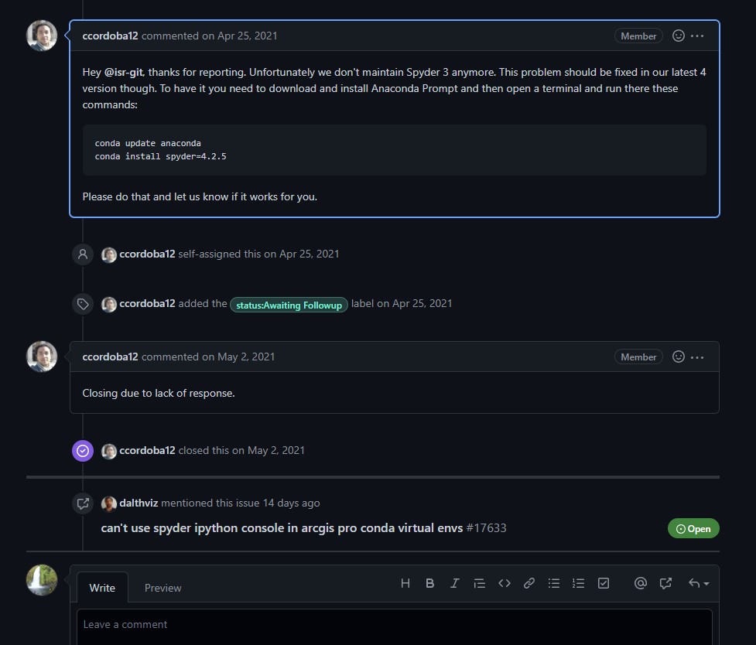The height and width of the screenshot is (645, 756).
Task: Insert code formatting in comment
Action: (505, 583)
